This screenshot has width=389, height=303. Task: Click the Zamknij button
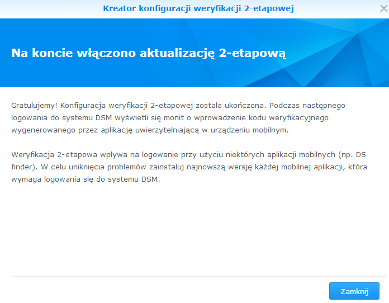(x=354, y=291)
